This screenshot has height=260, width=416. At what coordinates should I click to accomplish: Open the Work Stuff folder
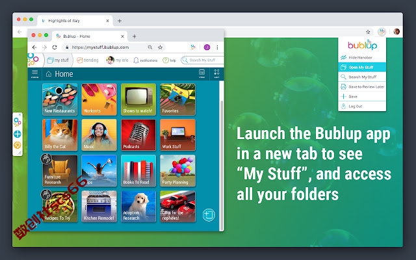pos(177,135)
